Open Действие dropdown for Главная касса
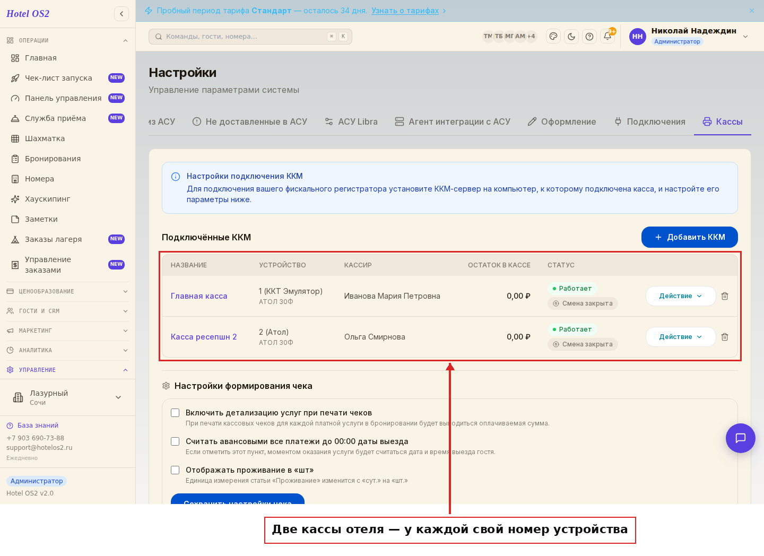Screen dimensions: 764x556 click(x=681, y=296)
